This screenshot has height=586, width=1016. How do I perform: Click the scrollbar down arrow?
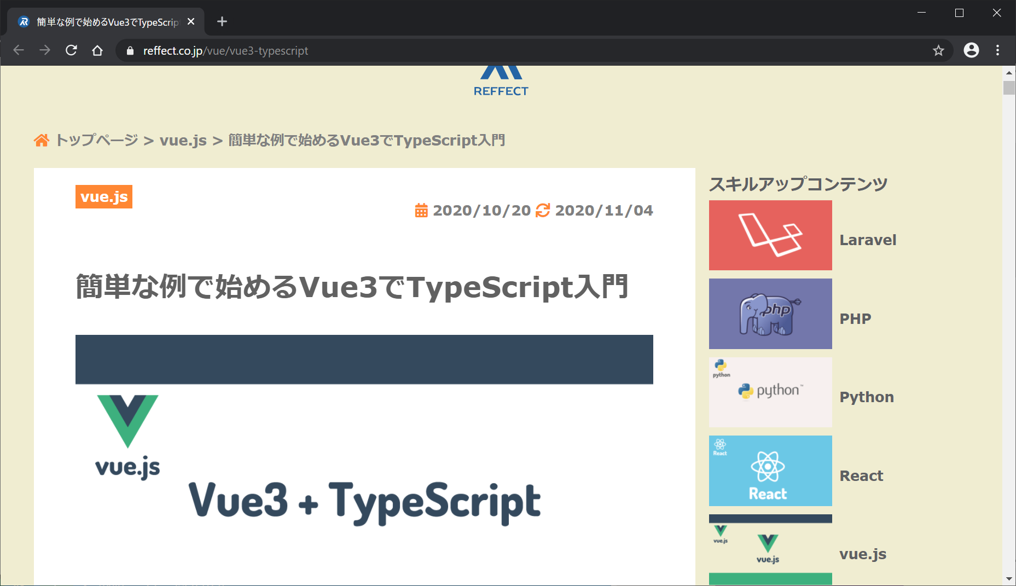pyautogui.click(x=1009, y=578)
